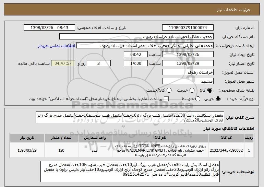Choose the جزیی purchase process option
Image resolution: width=264 pixels, height=187 pixels.
218,99
